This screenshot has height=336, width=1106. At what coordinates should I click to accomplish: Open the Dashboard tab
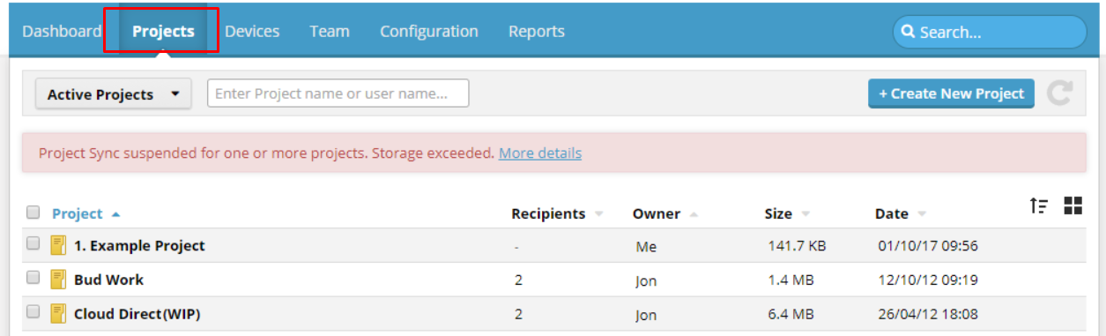pos(62,32)
